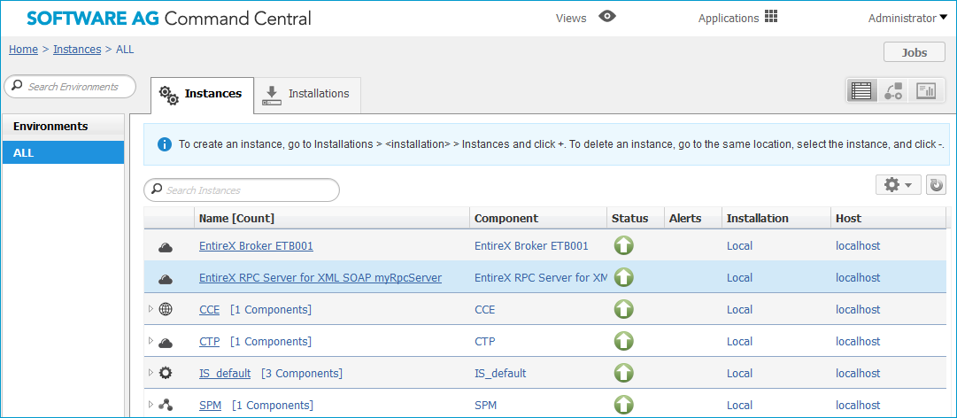Open the CCE instance link
This screenshot has height=418, width=957.
pos(209,309)
